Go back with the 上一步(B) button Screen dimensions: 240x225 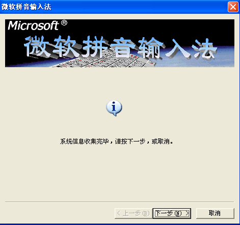click(x=134, y=213)
